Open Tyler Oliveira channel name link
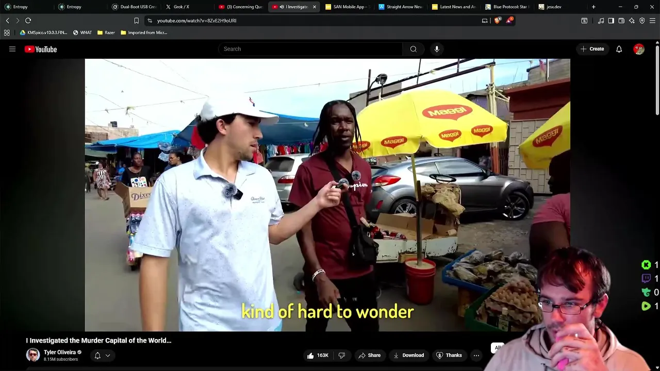The height and width of the screenshot is (371, 660). 60,352
